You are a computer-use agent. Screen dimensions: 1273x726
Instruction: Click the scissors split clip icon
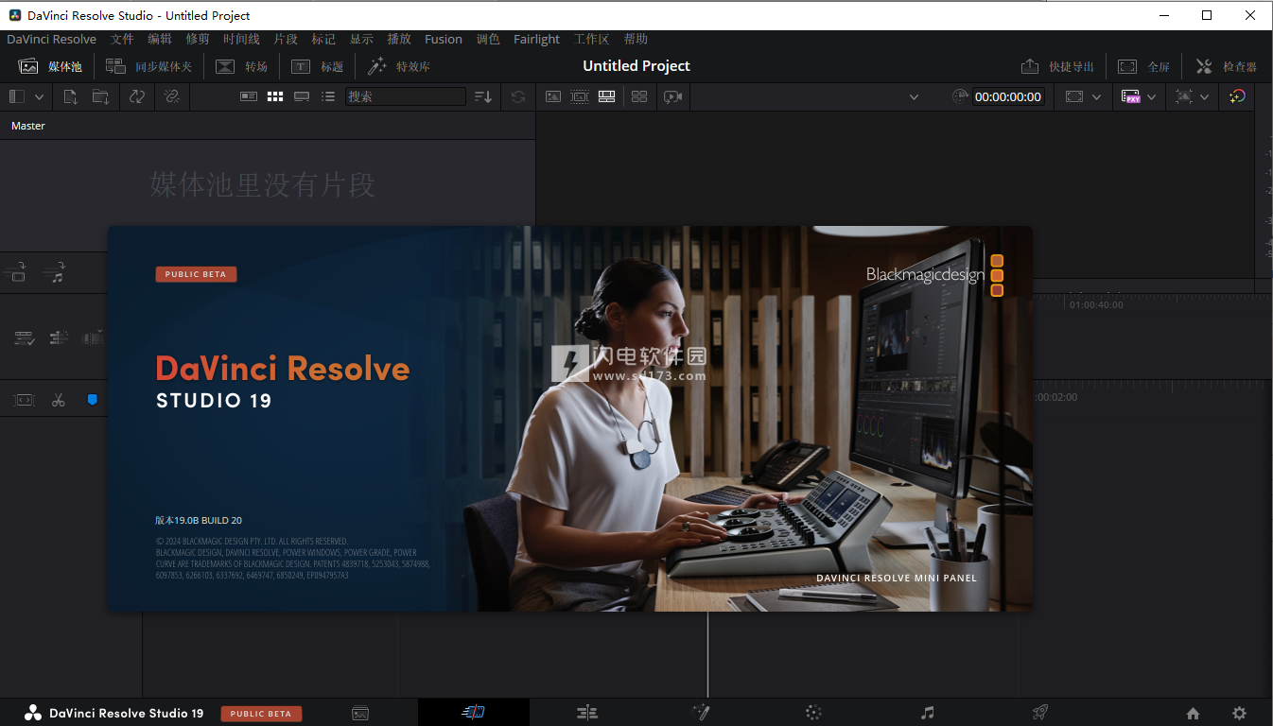tap(59, 400)
